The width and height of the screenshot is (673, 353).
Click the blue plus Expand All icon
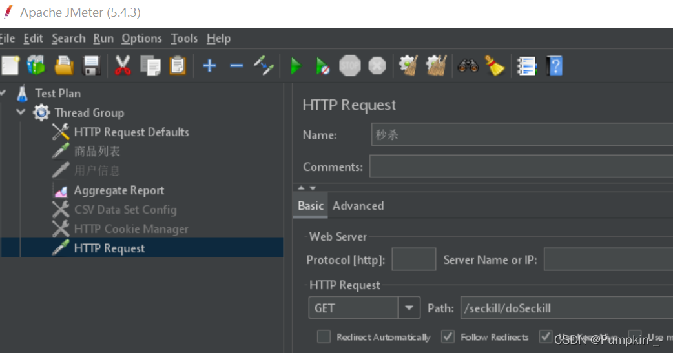[x=209, y=66]
